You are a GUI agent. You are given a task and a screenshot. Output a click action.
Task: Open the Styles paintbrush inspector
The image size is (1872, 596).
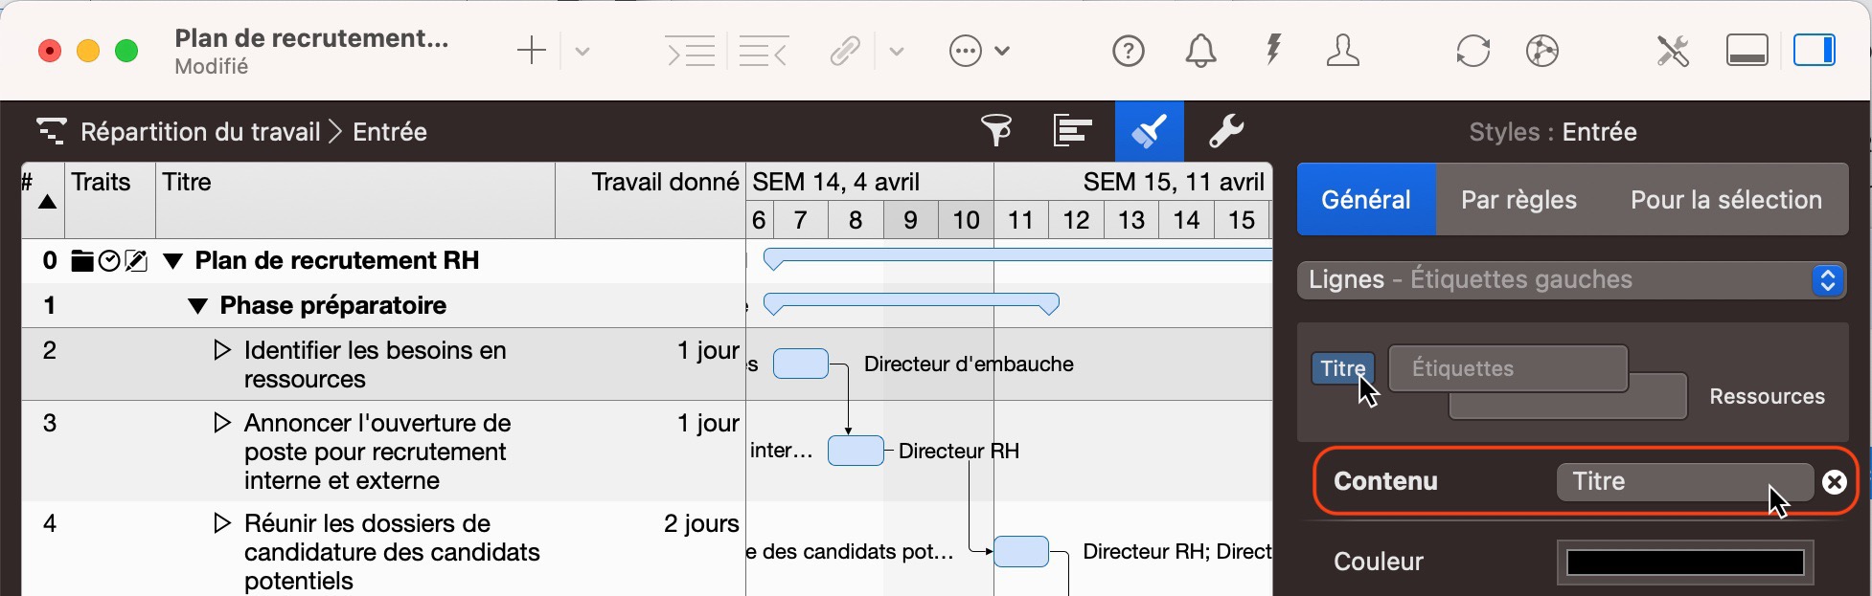tap(1149, 131)
